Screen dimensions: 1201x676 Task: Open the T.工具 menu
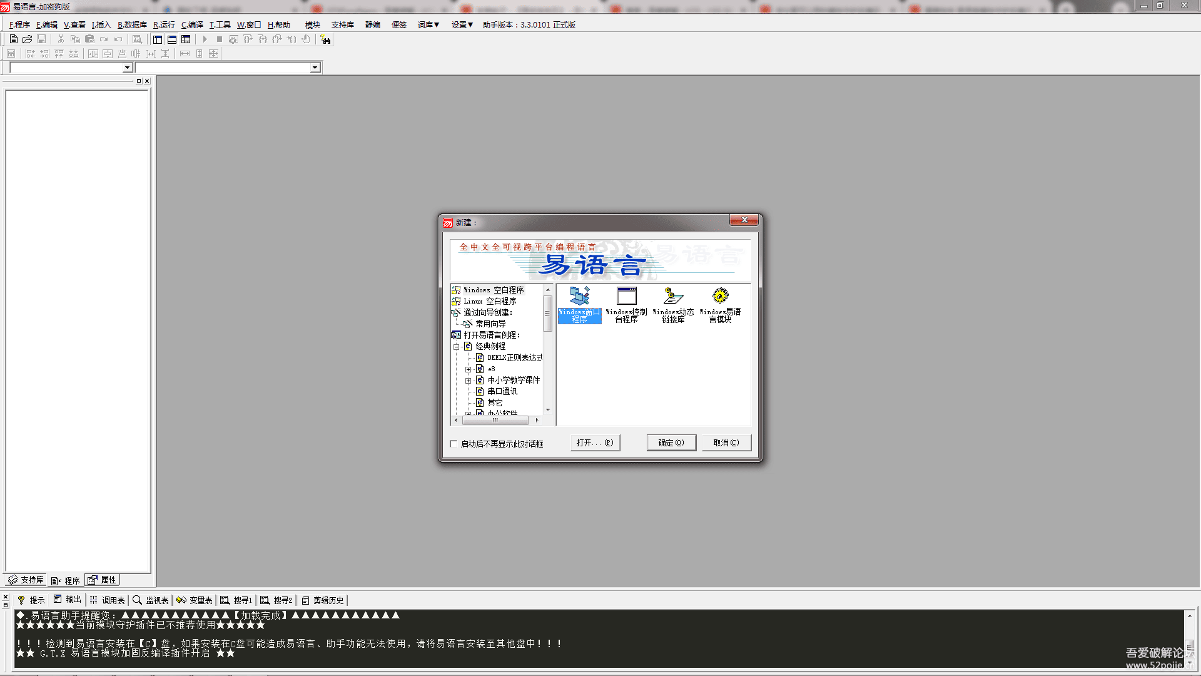[x=220, y=25]
